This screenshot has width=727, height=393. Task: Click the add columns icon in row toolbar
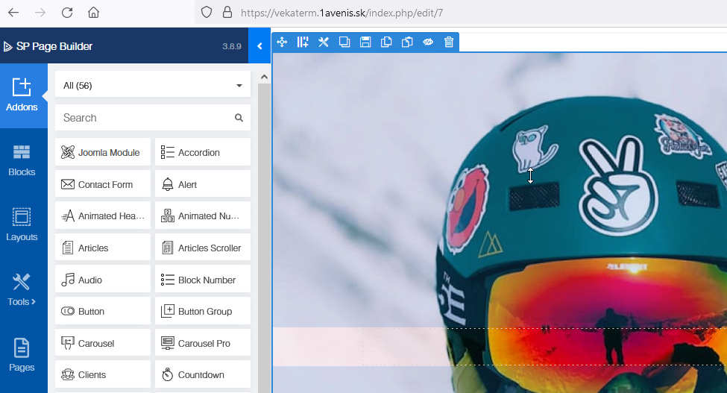tap(303, 43)
